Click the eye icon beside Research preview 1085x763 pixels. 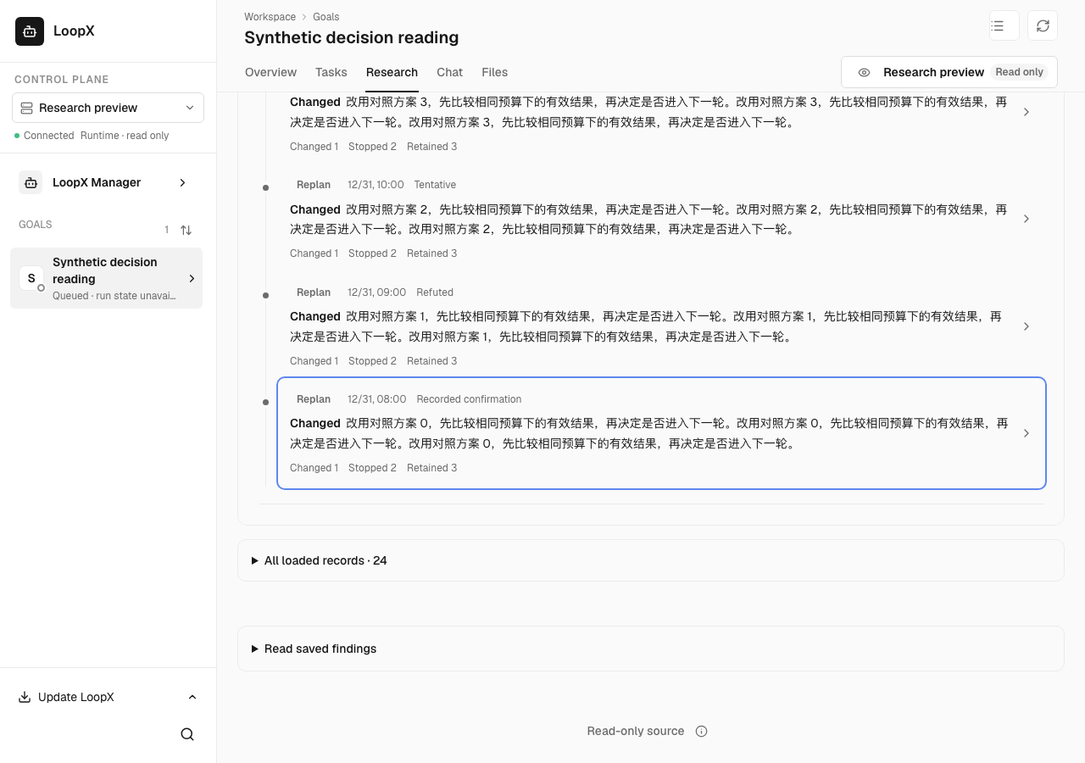tap(864, 72)
